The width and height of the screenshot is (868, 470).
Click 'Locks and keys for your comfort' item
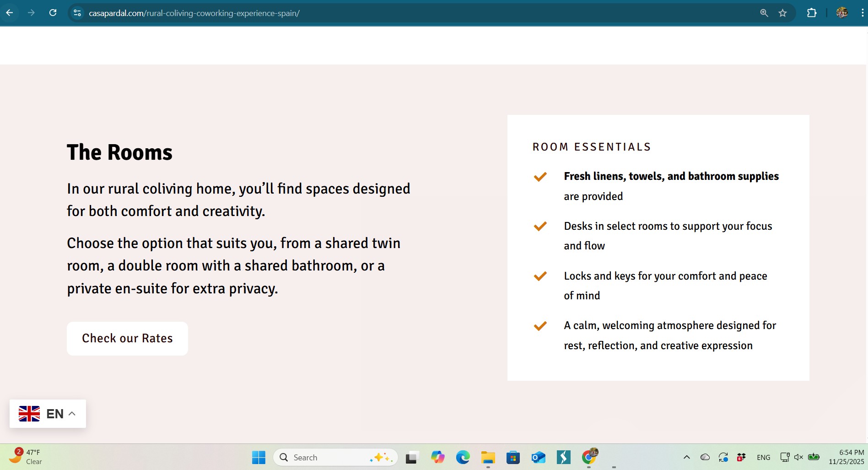pos(665,286)
